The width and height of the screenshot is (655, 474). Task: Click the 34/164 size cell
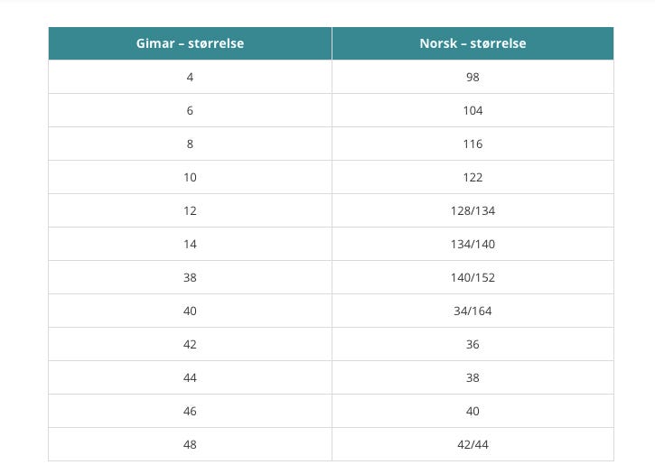[473, 311]
